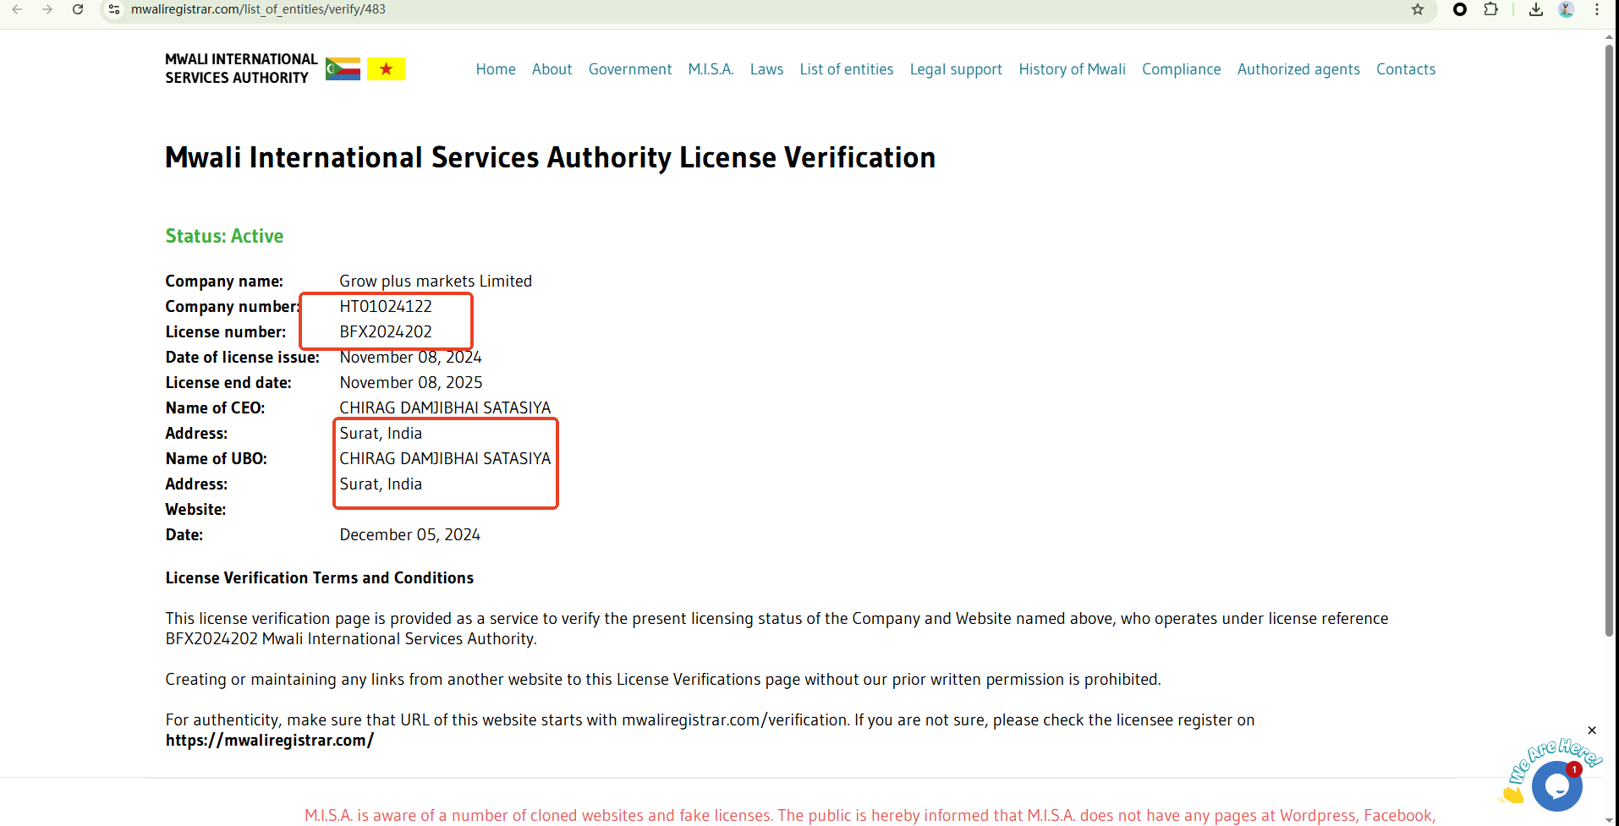Screen dimensions: 1619x826
Task: Click the yellow Mwali flag with red star
Action: [x=387, y=68]
